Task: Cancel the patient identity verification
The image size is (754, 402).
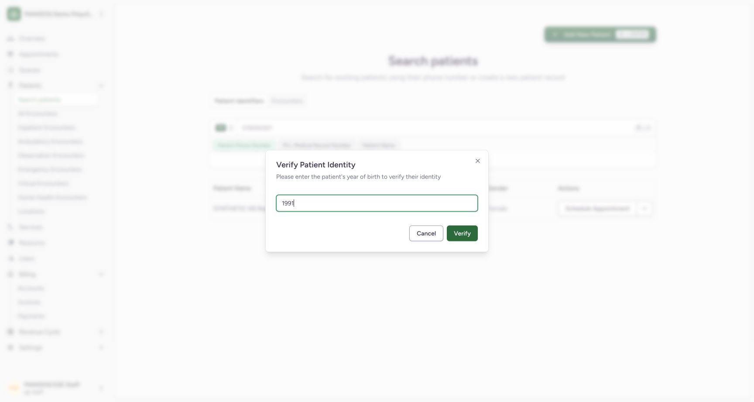Action: pyautogui.click(x=426, y=234)
